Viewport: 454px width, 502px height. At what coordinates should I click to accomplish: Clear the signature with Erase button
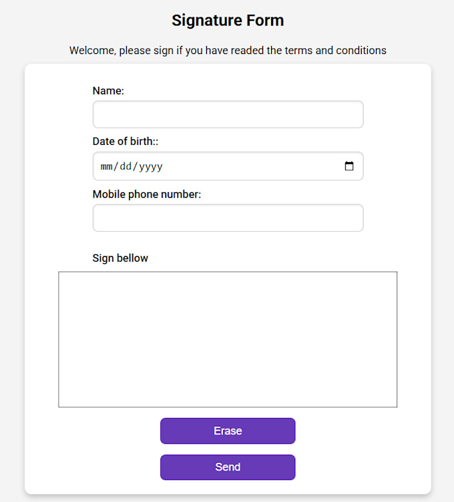tap(228, 431)
